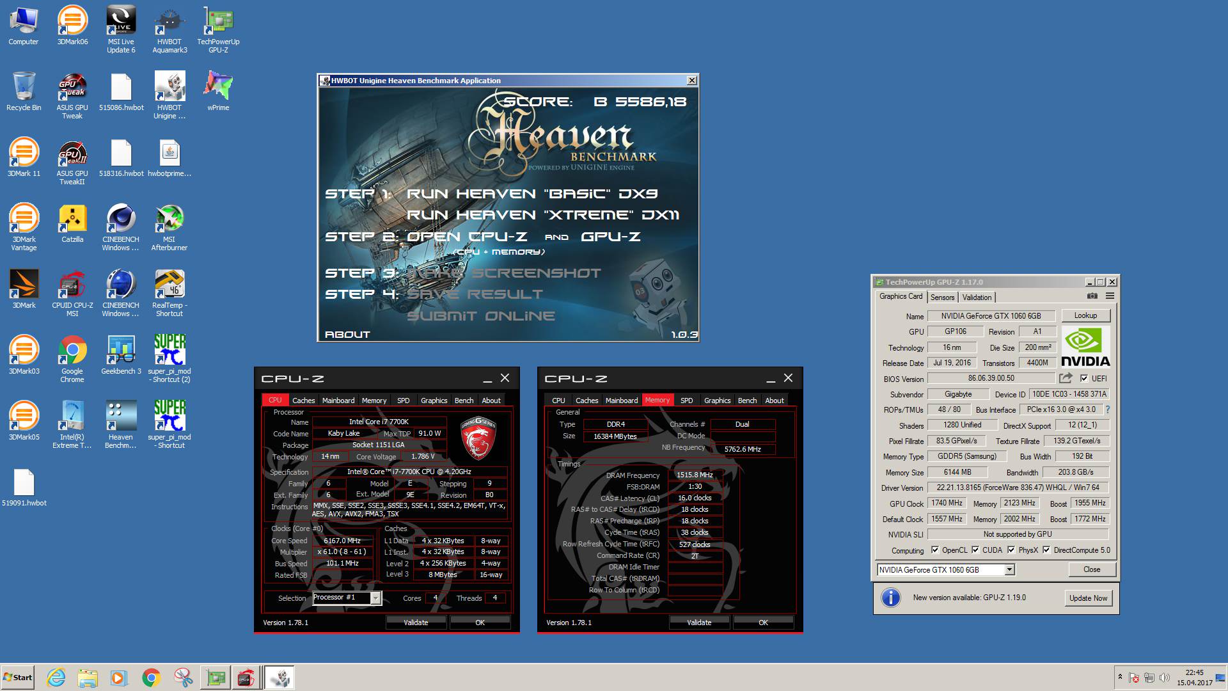Click RUN HEAVEN "BASIC" DX9
The height and width of the screenshot is (691, 1228).
tap(532, 194)
